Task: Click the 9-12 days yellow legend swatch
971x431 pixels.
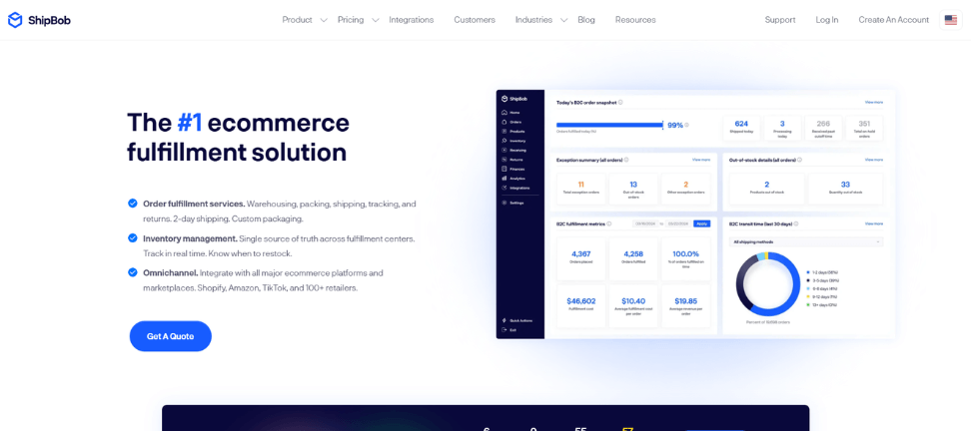Action: (808, 297)
